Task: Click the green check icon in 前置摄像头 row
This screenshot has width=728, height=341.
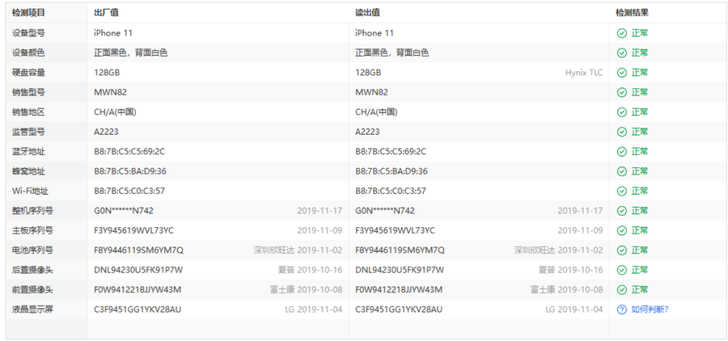Action: point(622,289)
